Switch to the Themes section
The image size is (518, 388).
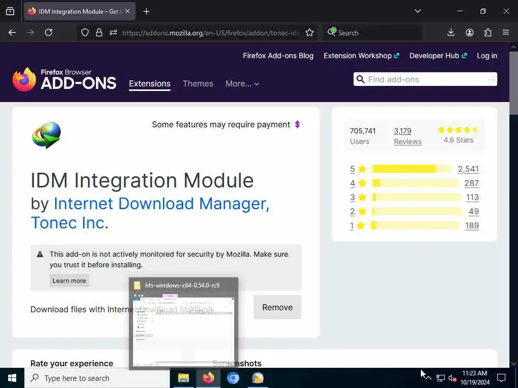198,84
